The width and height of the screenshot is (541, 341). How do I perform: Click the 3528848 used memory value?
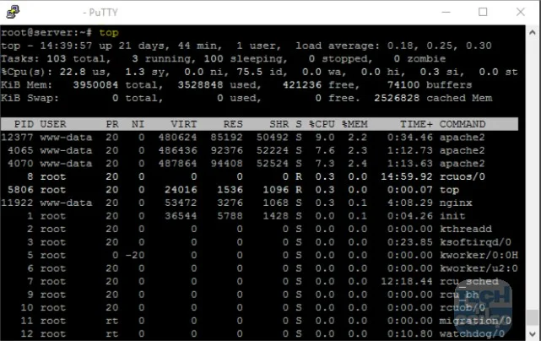coord(201,85)
